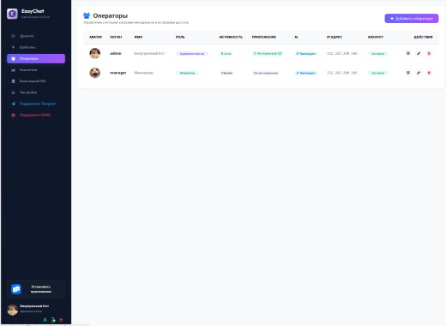This screenshot has height=326, width=446.
Task: Click the manager operator avatar
Action: click(95, 73)
